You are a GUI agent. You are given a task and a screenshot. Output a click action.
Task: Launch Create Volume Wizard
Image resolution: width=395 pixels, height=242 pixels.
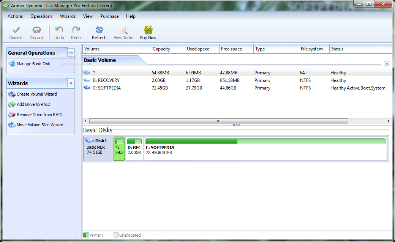[x=37, y=94]
